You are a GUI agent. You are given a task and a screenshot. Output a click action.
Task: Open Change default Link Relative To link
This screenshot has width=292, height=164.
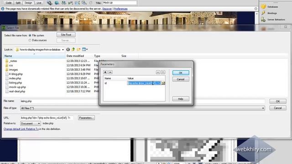(21, 129)
